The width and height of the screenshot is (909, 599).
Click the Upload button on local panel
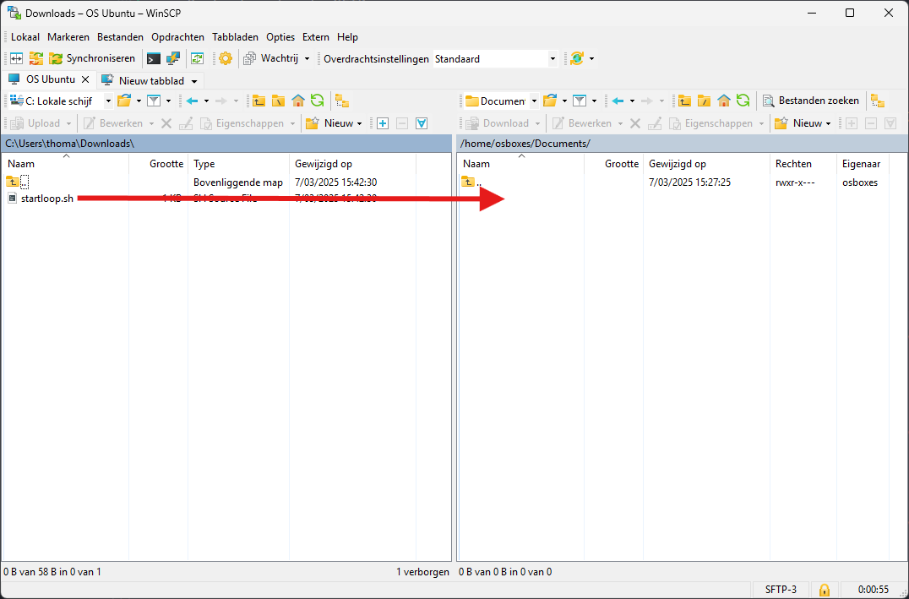coord(39,123)
